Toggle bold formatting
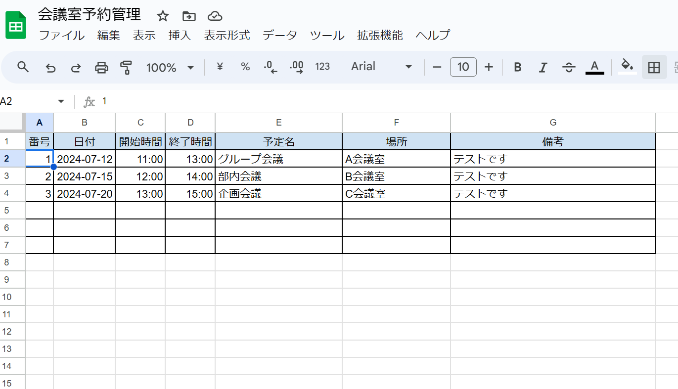The width and height of the screenshot is (678, 389). [x=518, y=67]
